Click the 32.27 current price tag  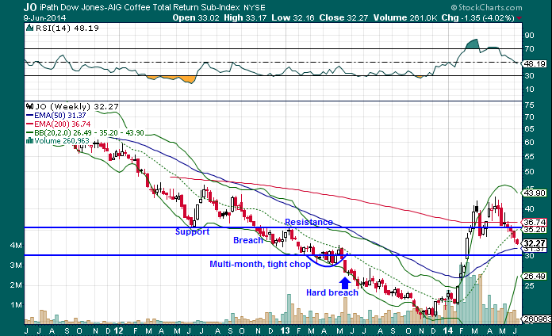pos(534,243)
